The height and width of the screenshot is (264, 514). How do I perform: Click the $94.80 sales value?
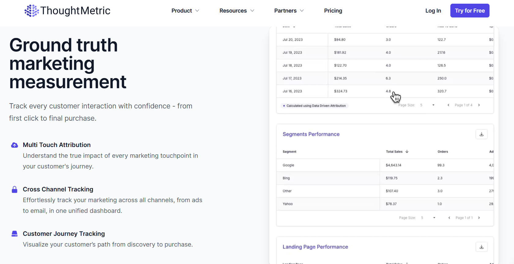tap(340, 40)
